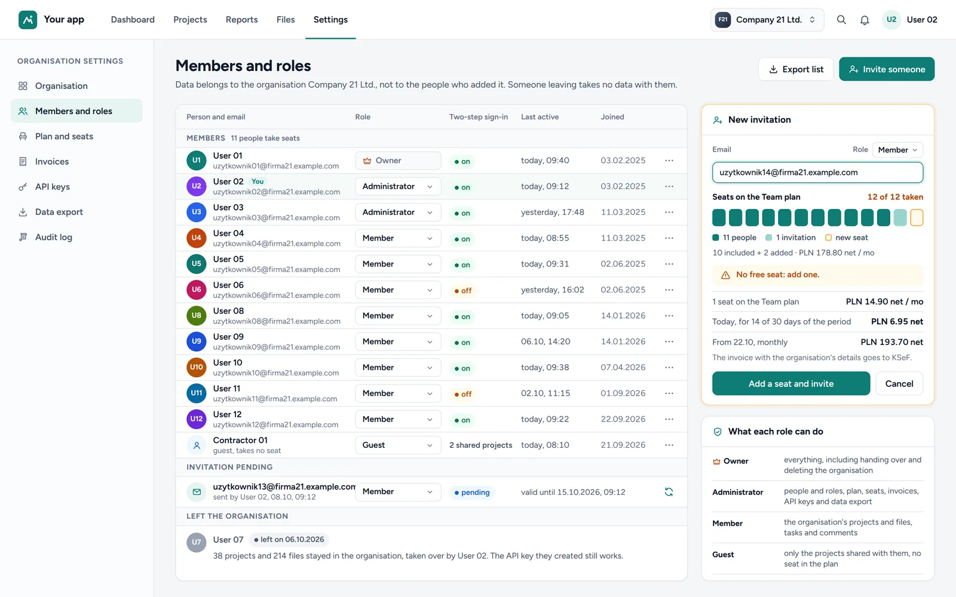Click the pending status badge
The height and width of the screenshot is (597, 956).
(472, 493)
